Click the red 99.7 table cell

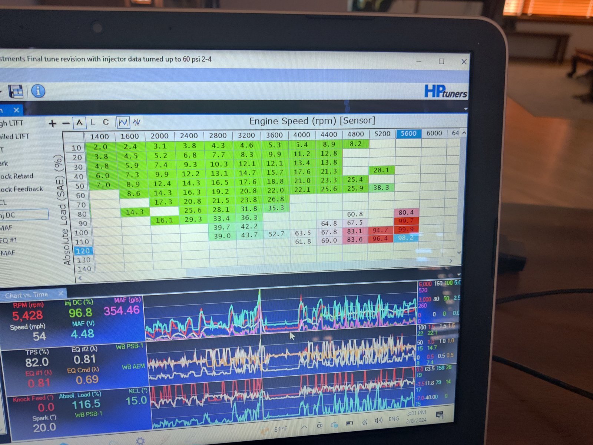406,221
